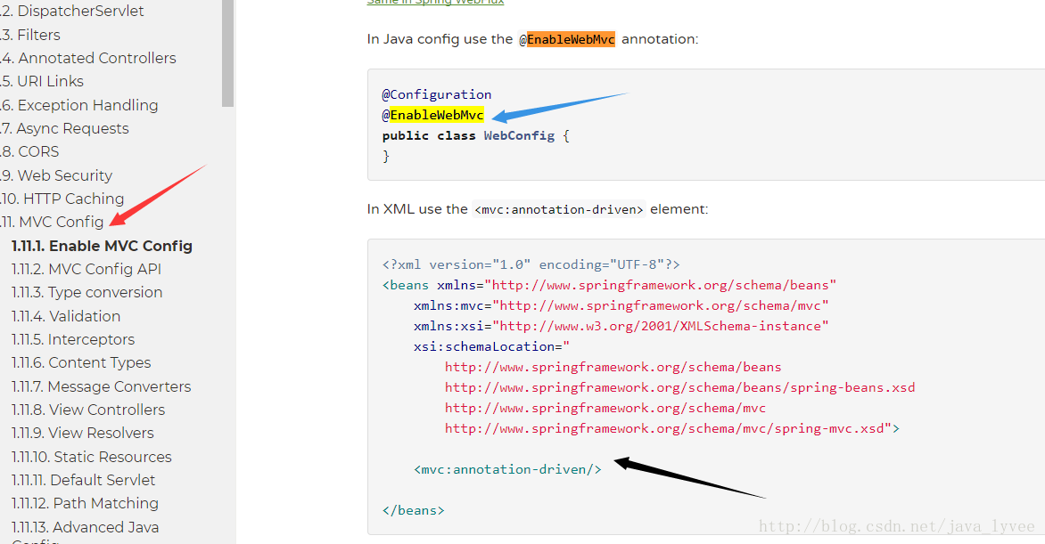Open 1.11.2. MVC Config API
1045x544 pixels.
tap(86, 269)
